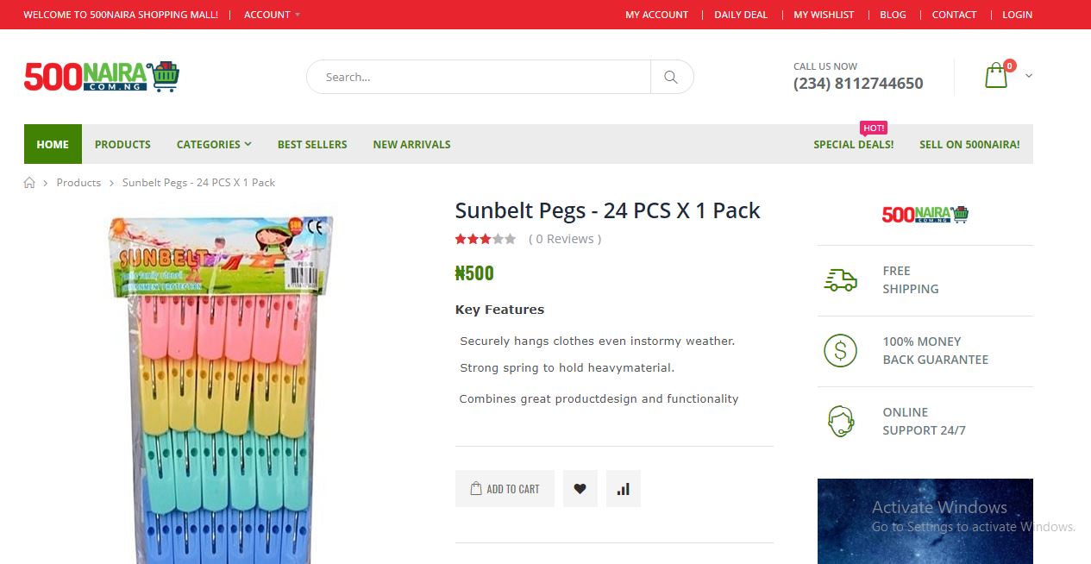Open the My Account link

(656, 15)
